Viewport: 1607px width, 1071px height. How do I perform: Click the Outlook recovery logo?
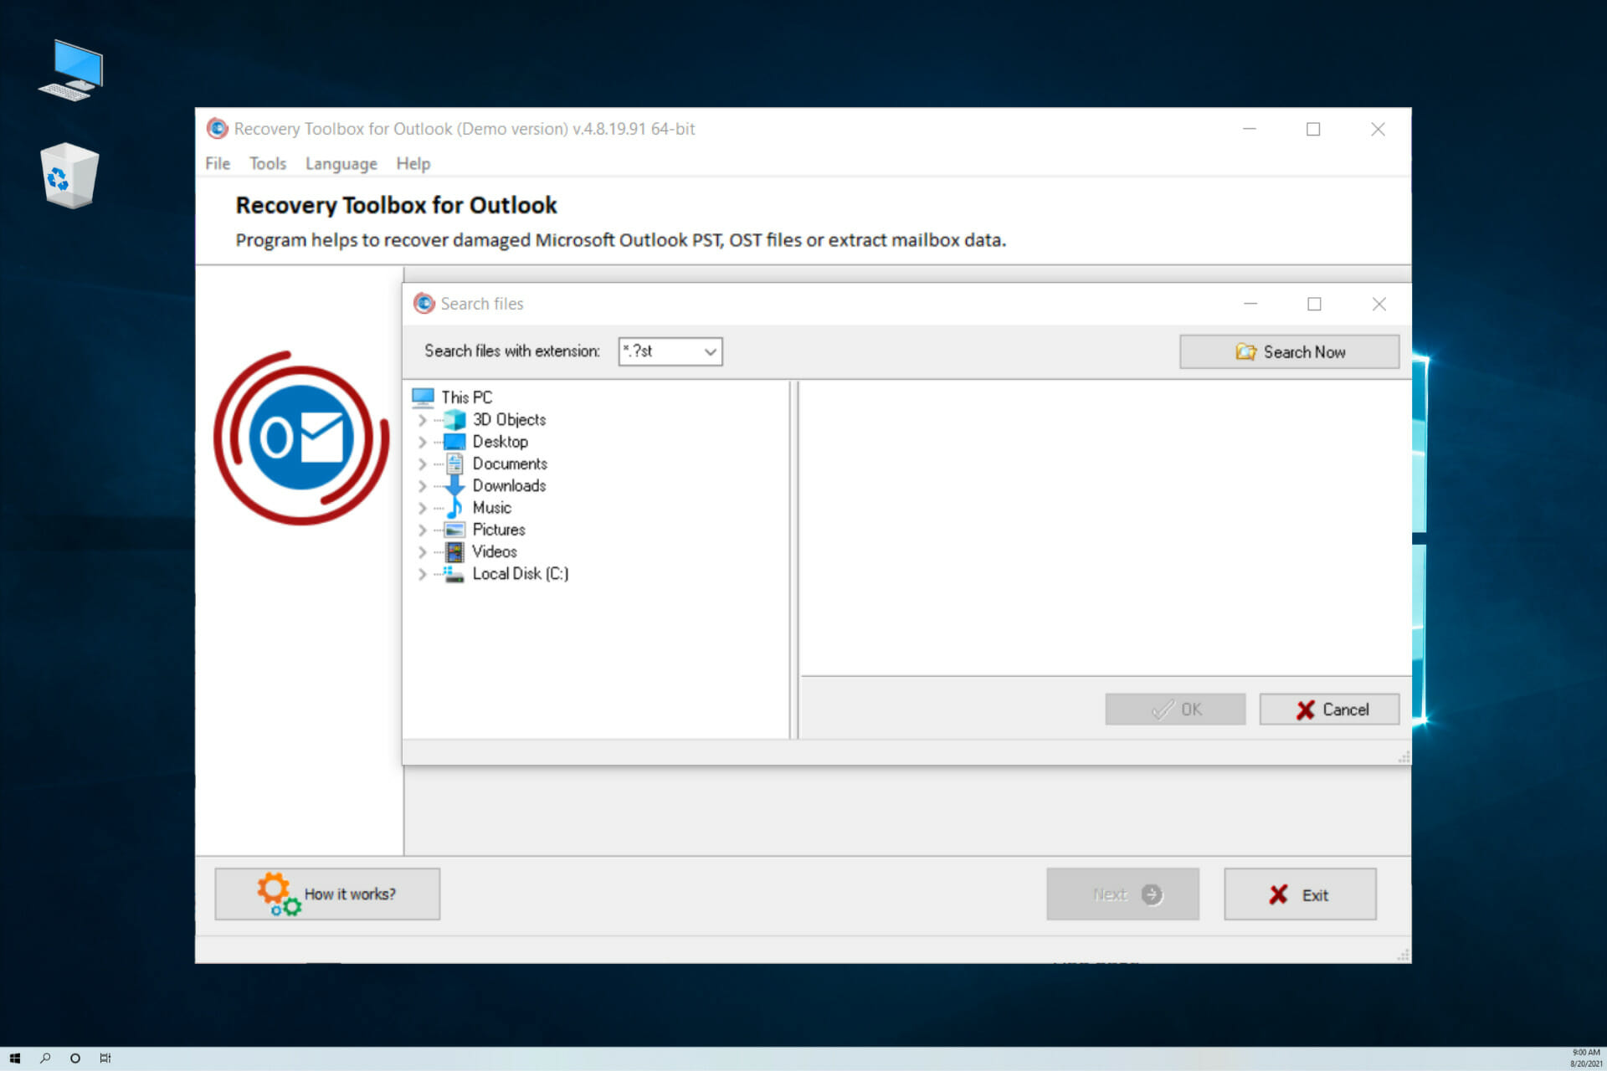click(x=301, y=438)
